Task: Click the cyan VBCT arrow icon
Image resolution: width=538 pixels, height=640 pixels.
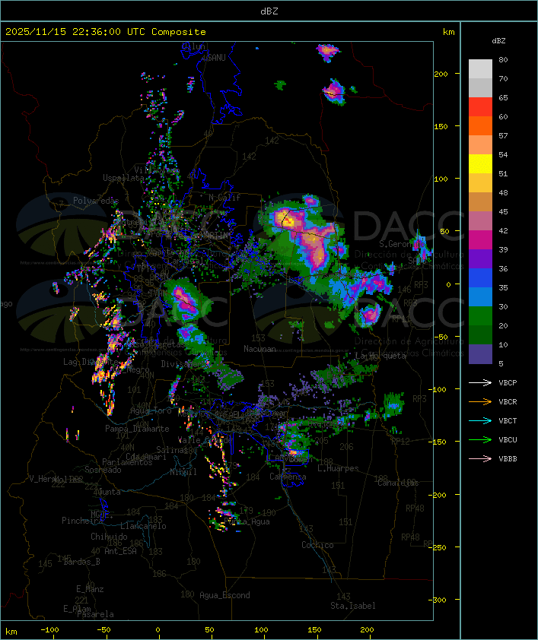Action: [x=480, y=420]
